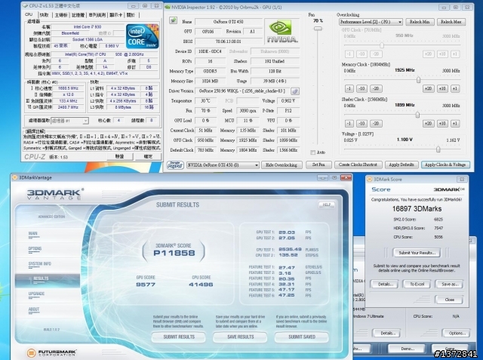The width and height of the screenshot is (483, 360).
Task: Click Apply Defaults in NVIDIA Inspector
Action: point(401,165)
